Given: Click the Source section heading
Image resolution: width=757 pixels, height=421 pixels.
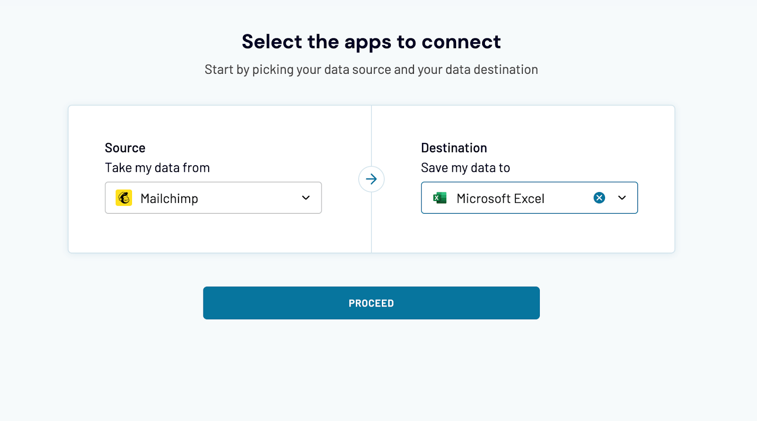Looking at the screenshot, I should [125, 148].
